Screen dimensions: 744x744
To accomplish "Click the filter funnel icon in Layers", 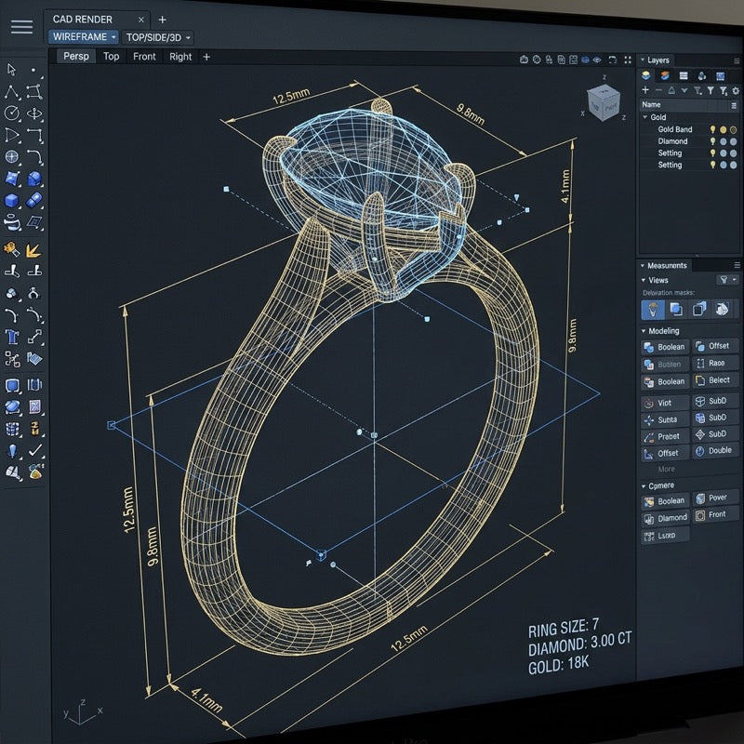I will coord(710,90).
